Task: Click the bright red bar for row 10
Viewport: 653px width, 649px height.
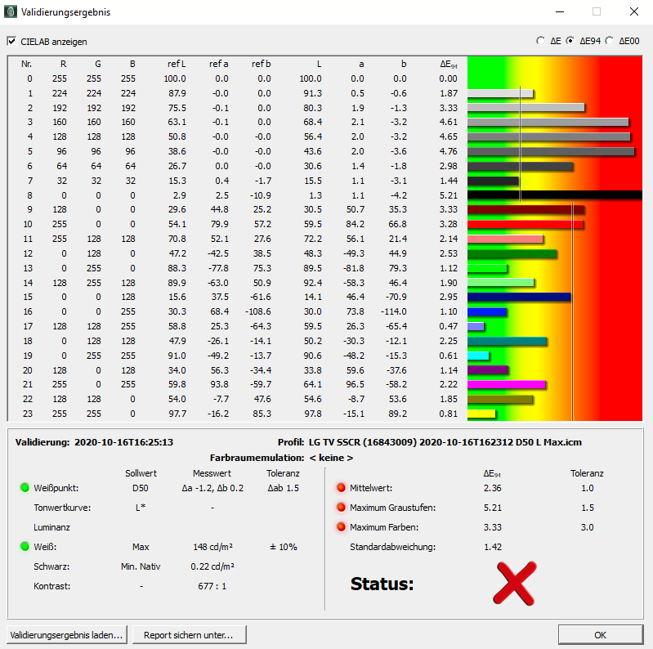Action: [x=526, y=225]
